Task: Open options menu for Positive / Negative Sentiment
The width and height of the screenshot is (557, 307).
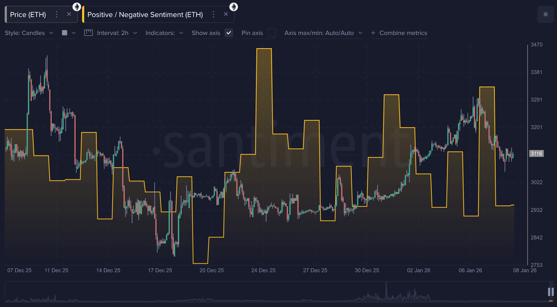Action: 214,14
